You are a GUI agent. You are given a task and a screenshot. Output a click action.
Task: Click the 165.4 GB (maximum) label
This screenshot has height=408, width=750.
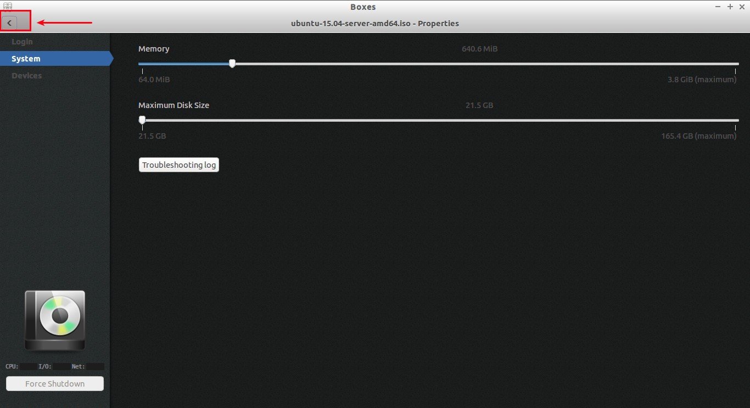(698, 136)
